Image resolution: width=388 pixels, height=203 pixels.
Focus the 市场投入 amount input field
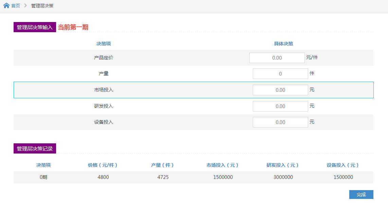coord(280,90)
